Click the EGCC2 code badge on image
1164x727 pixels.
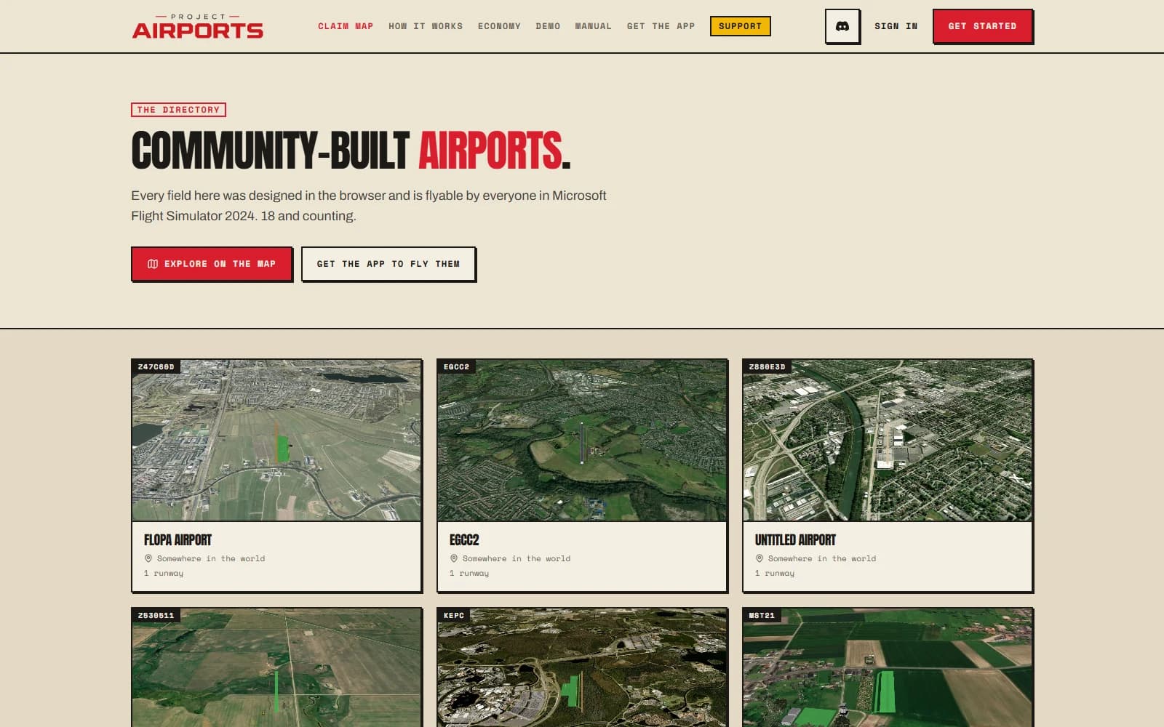(457, 367)
